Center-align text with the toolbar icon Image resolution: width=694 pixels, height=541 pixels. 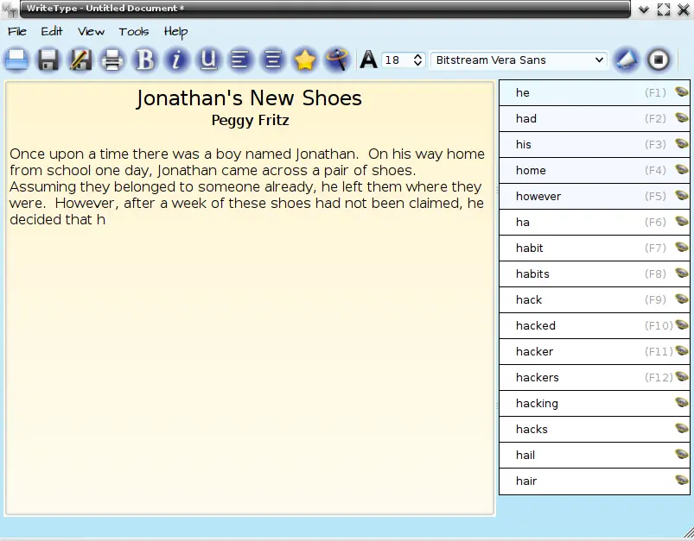(272, 60)
